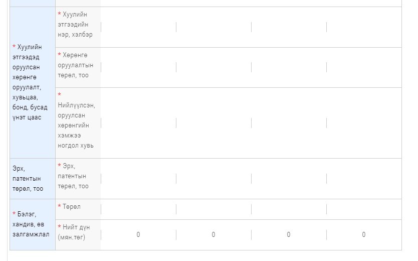Image resolution: width=418 pixels, height=261 pixels.
Task: Click second cell of 'Эрх, патентын төрөл, тоо' row
Action: pyautogui.click(x=214, y=179)
